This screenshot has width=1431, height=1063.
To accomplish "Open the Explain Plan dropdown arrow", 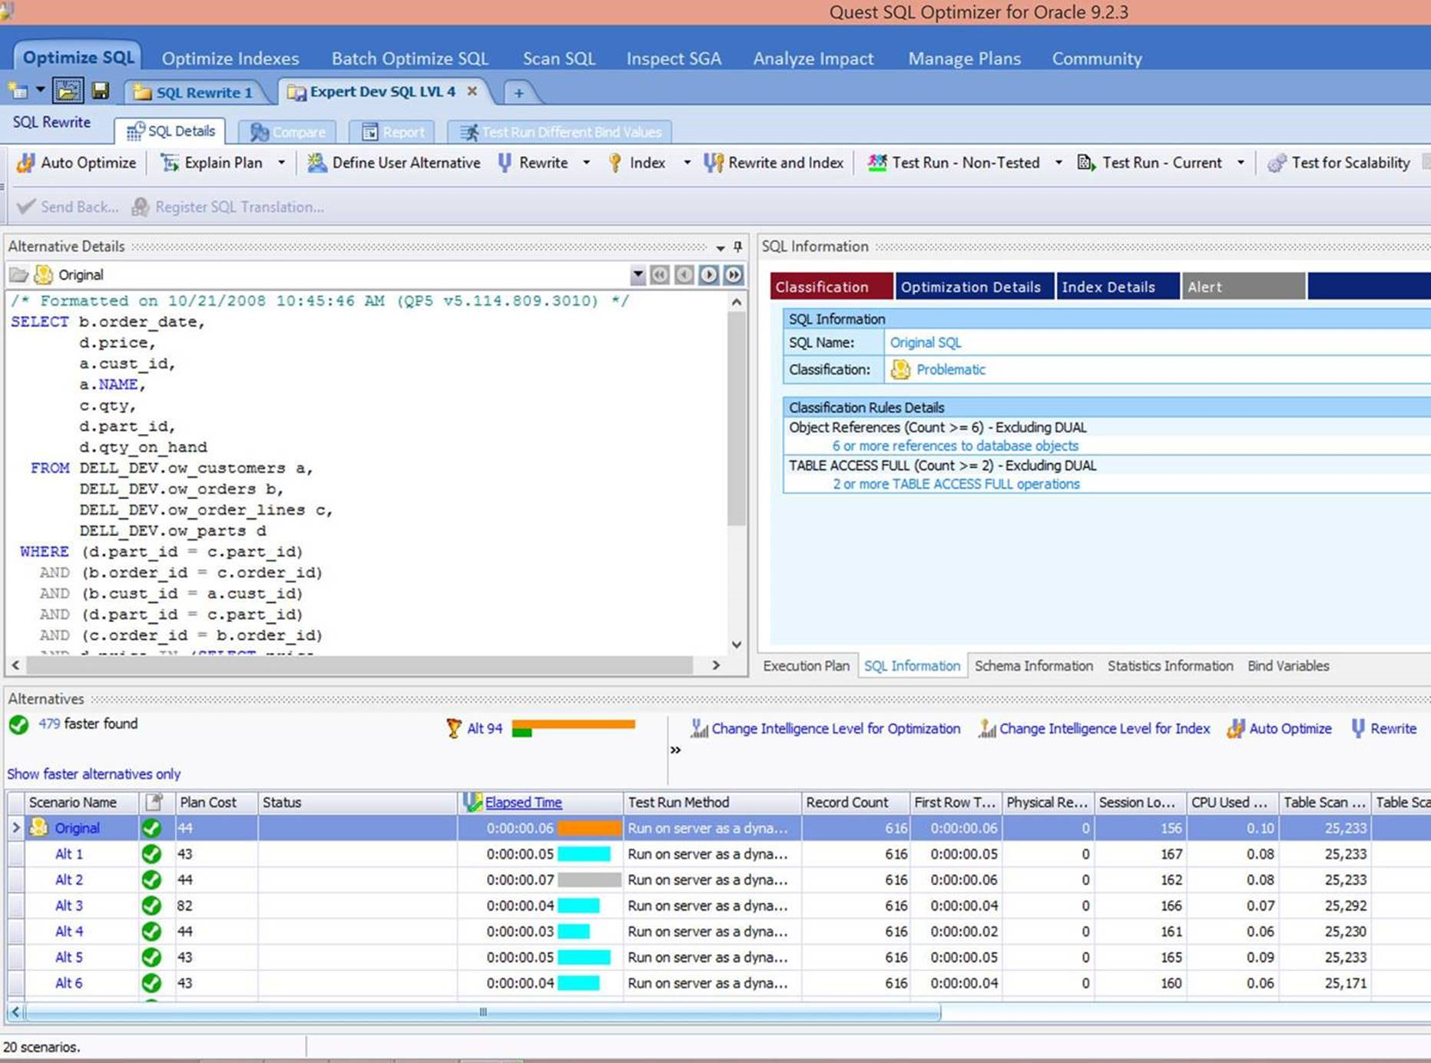I will pyautogui.click(x=281, y=163).
